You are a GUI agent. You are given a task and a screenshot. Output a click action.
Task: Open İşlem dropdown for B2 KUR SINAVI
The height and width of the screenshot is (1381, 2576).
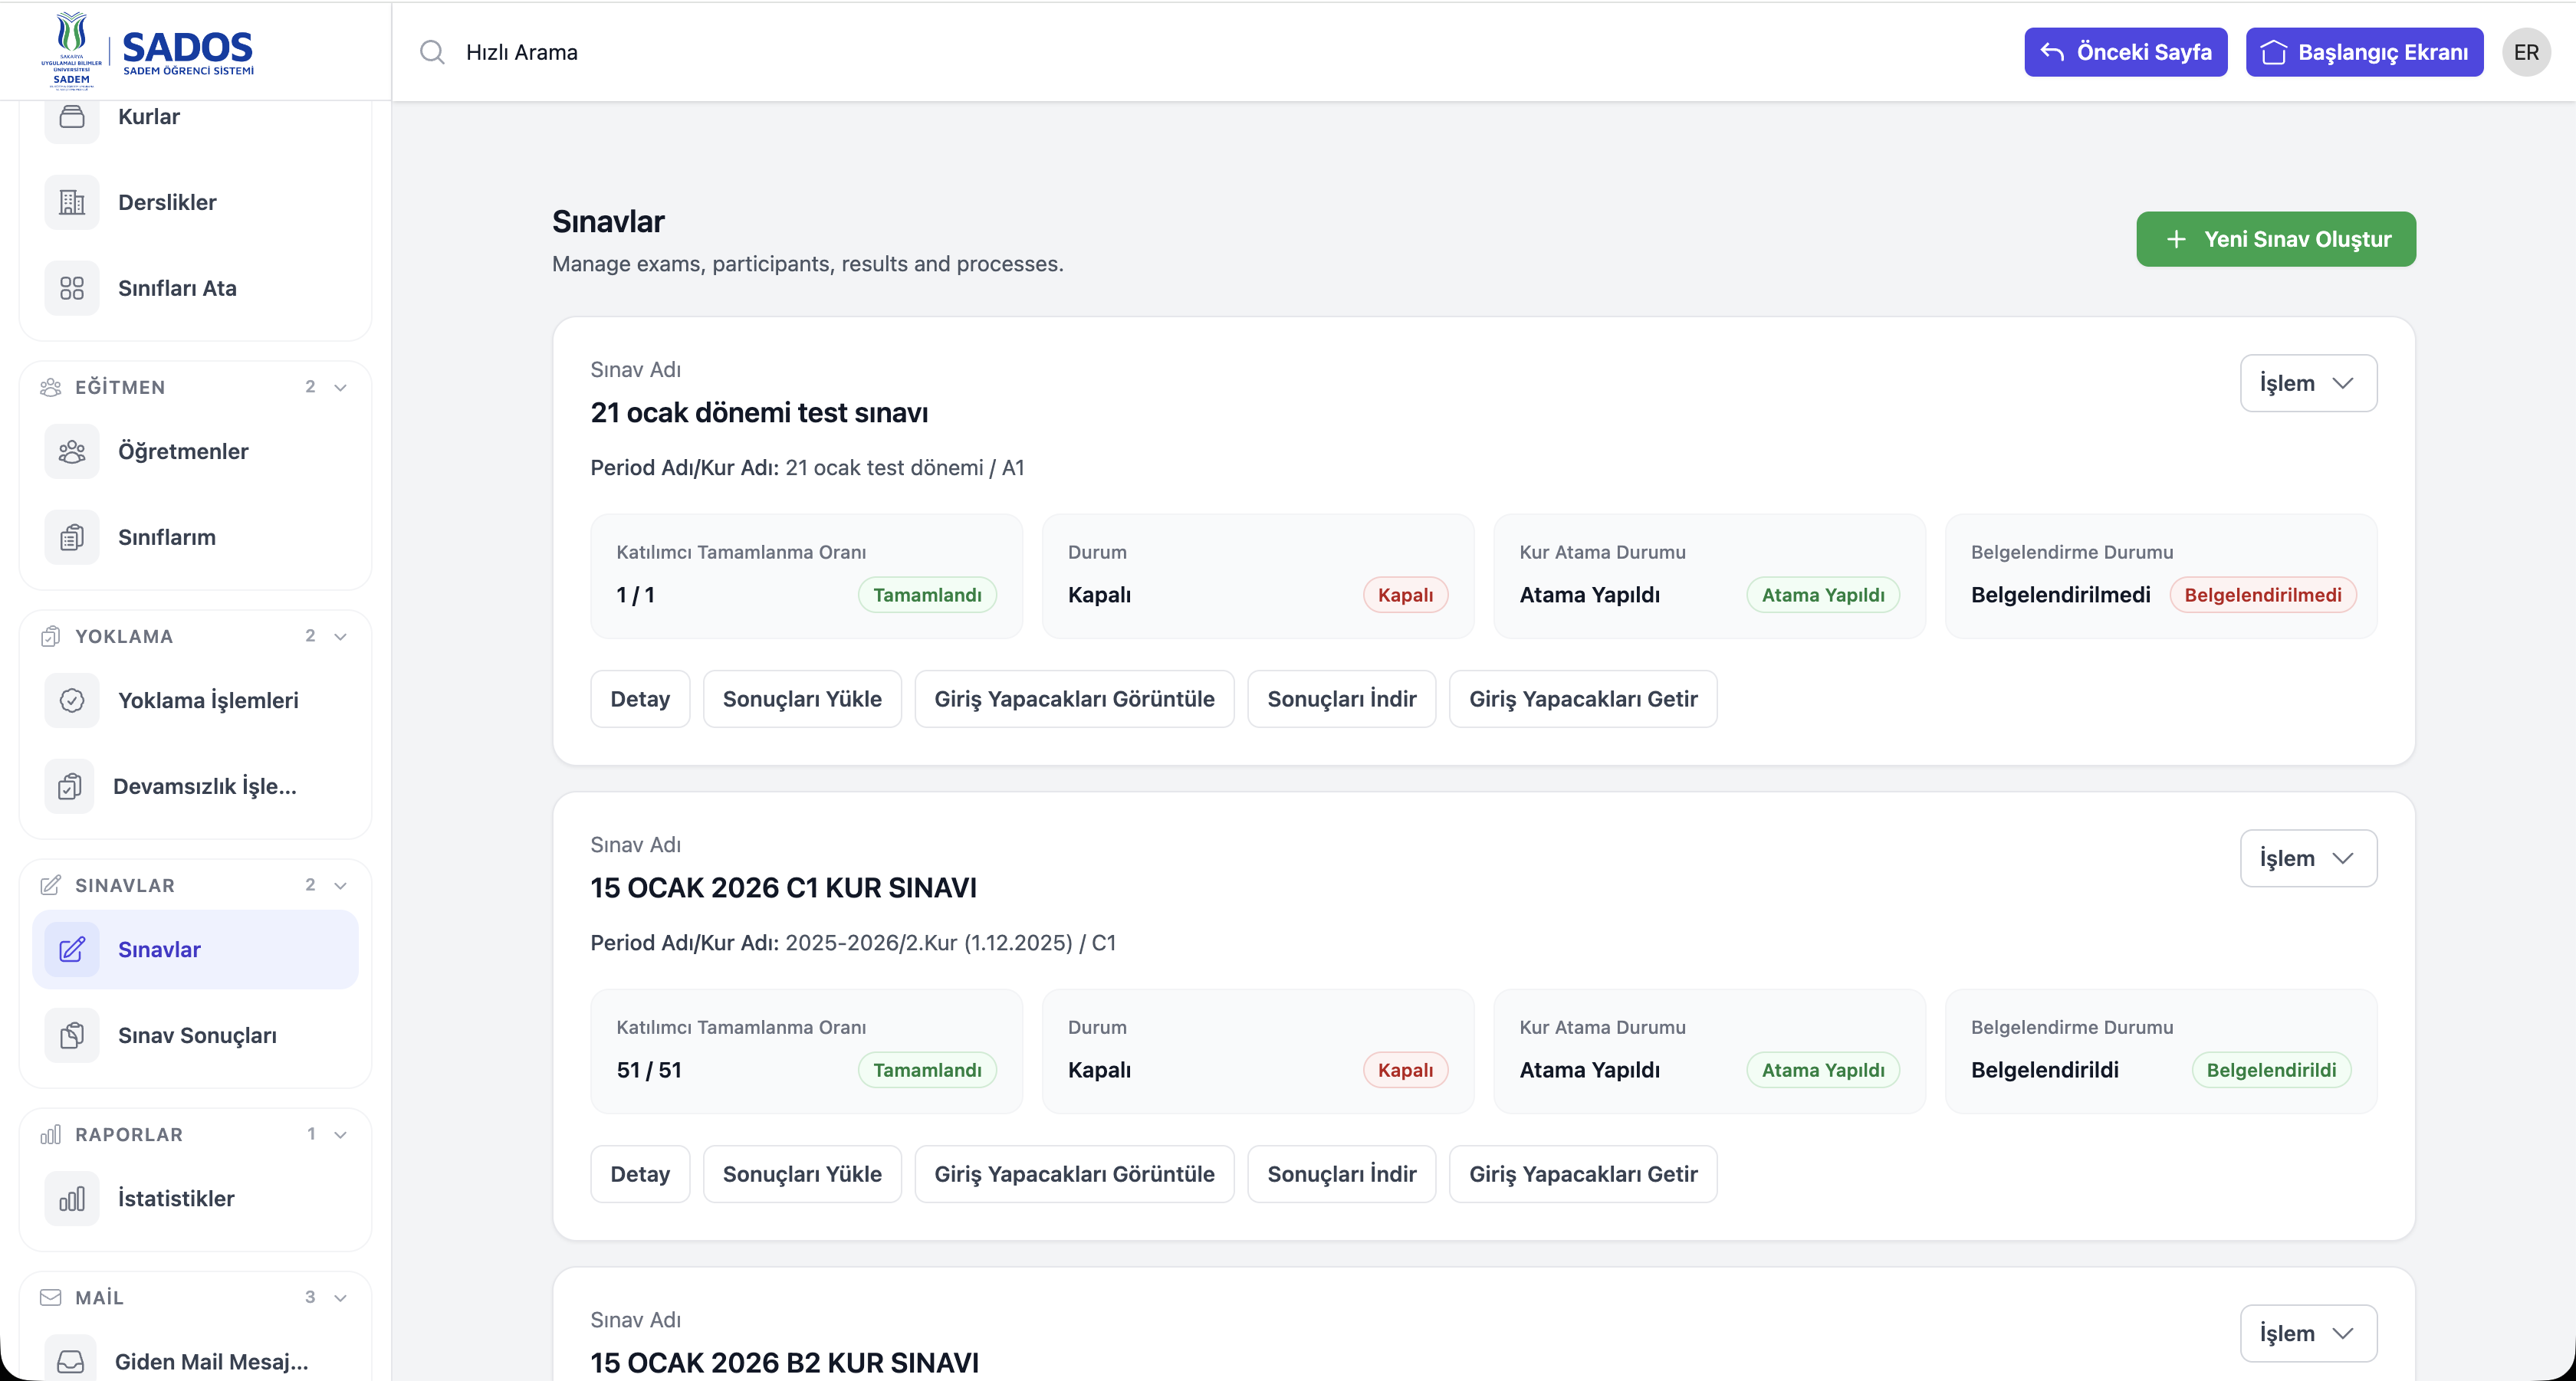tap(2308, 1333)
